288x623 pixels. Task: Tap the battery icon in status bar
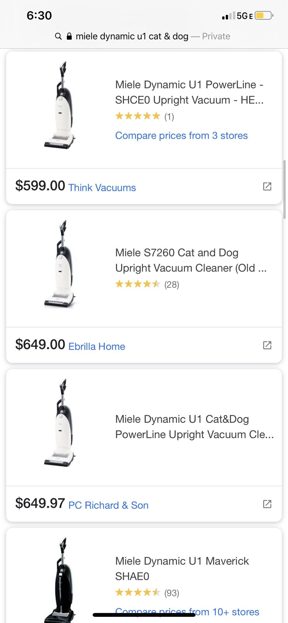pos(264,16)
